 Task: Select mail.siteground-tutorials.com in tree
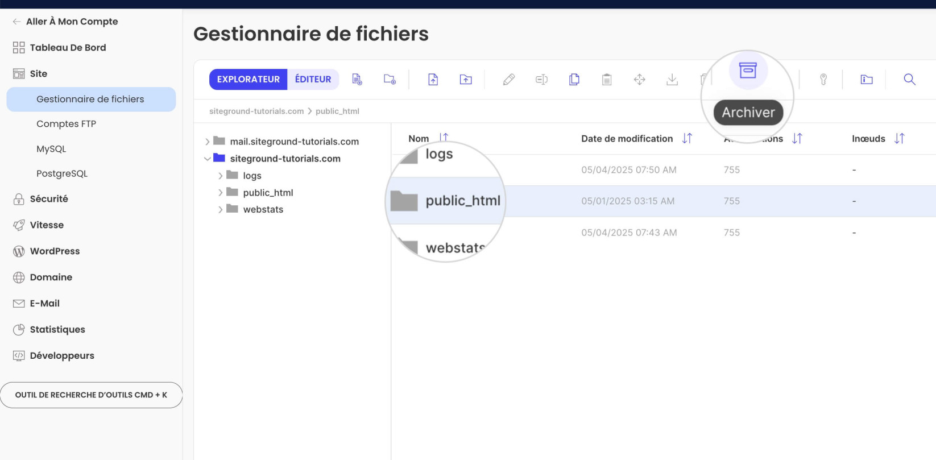point(294,142)
